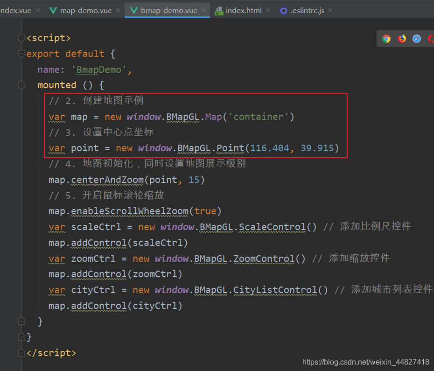Click the comment '// 2. 创建地图示例'
The height and width of the screenshot is (371, 434).
[96, 100]
